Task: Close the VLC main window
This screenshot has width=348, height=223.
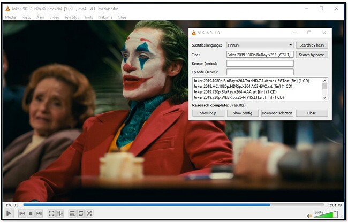Action: coord(336,9)
